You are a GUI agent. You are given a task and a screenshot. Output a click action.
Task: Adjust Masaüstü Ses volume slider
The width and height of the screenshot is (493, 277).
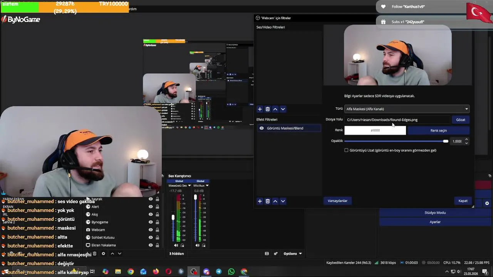173,217
